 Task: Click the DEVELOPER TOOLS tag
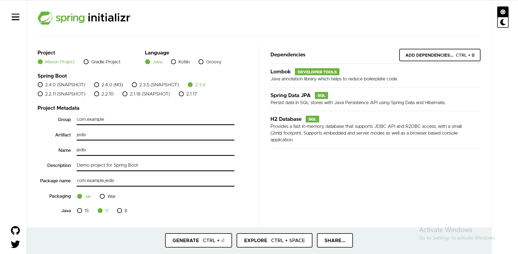(317, 72)
